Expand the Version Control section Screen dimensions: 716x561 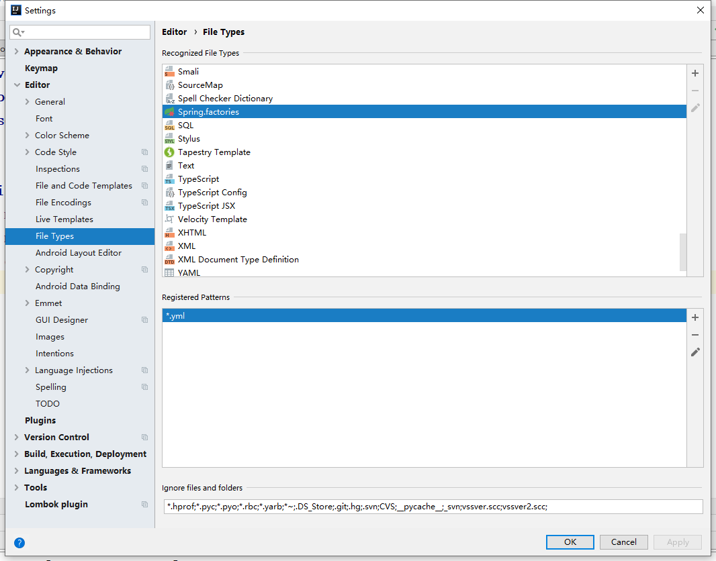pyautogui.click(x=16, y=437)
